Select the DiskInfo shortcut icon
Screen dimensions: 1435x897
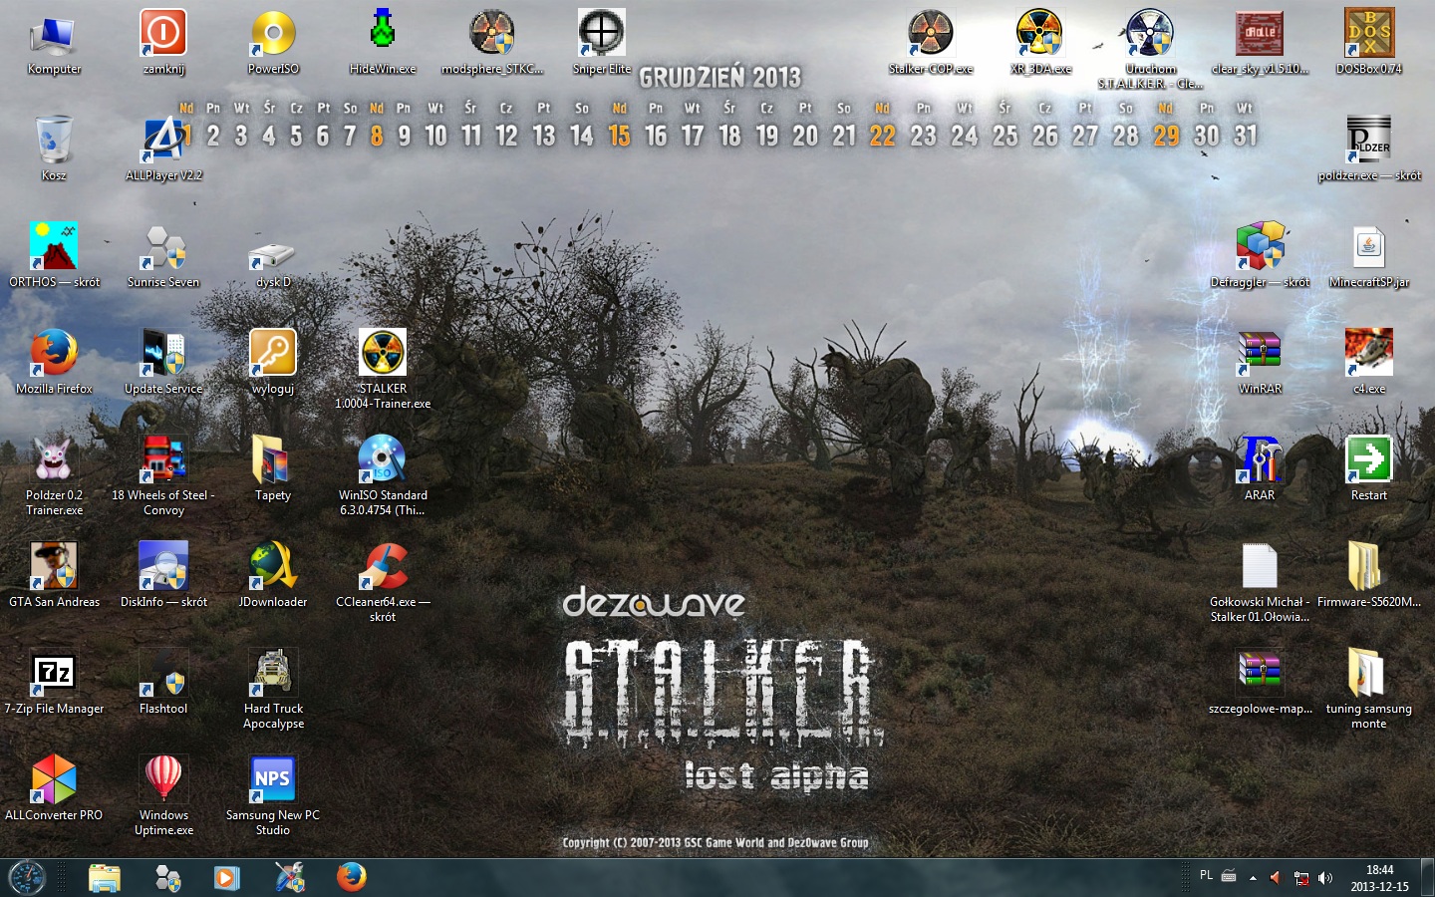(x=163, y=576)
